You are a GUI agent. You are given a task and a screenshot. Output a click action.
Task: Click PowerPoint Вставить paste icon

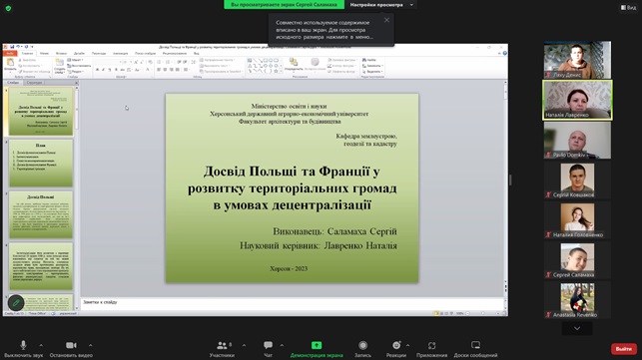pos(10,62)
